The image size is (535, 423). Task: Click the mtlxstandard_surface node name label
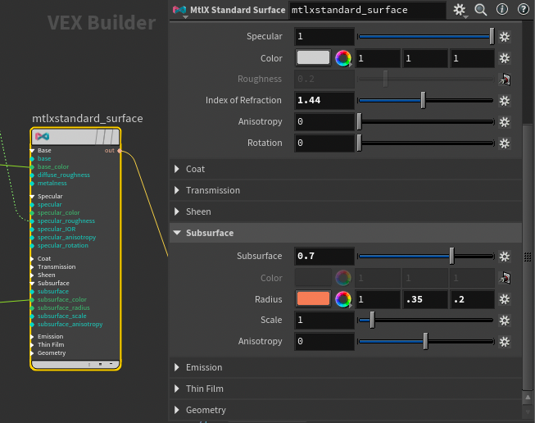click(x=88, y=119)
